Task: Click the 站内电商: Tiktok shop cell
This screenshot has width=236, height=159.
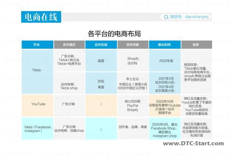Action: [x=69, y=83]
